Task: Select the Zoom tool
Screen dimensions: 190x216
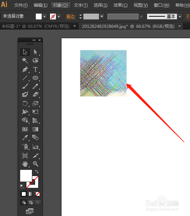Action: (35, 164)
